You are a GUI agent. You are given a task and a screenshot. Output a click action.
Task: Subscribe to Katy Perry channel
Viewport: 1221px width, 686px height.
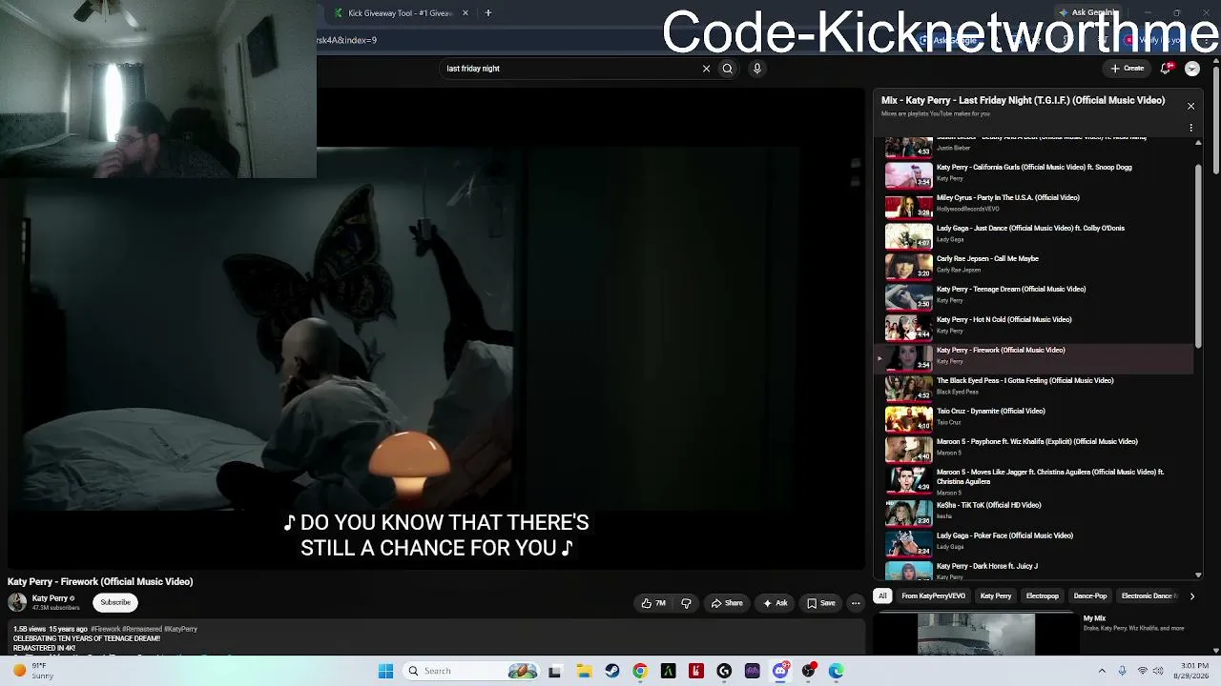115,602
